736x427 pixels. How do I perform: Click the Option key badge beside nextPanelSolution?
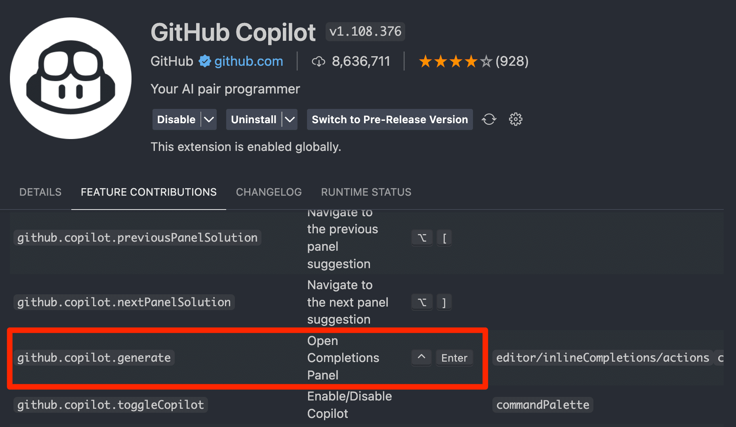(422, 302)
